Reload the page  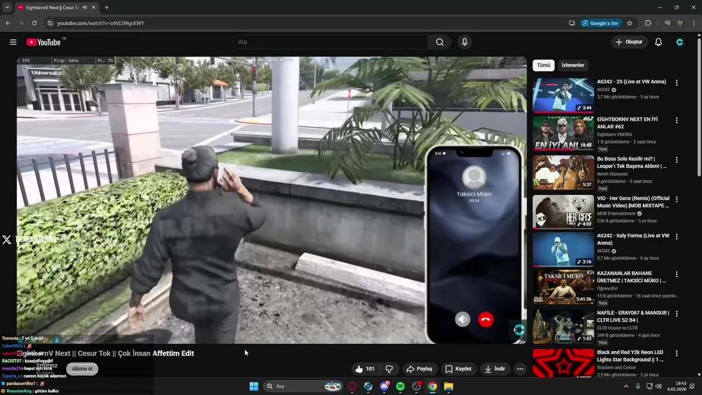[x=34, y=23]
